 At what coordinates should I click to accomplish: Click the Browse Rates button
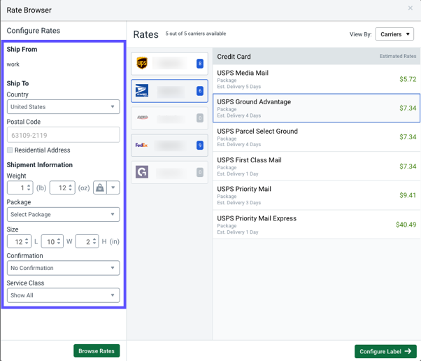[x=97, y=351]
